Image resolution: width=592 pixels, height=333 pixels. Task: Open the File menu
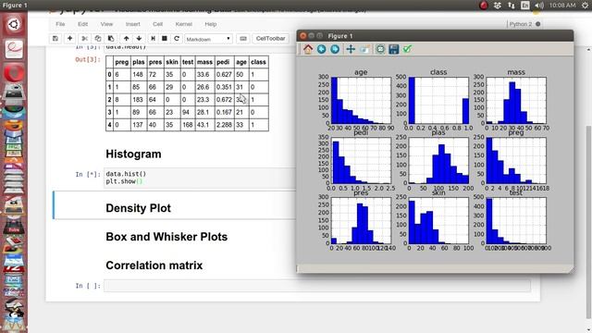(x=60, y=24)
